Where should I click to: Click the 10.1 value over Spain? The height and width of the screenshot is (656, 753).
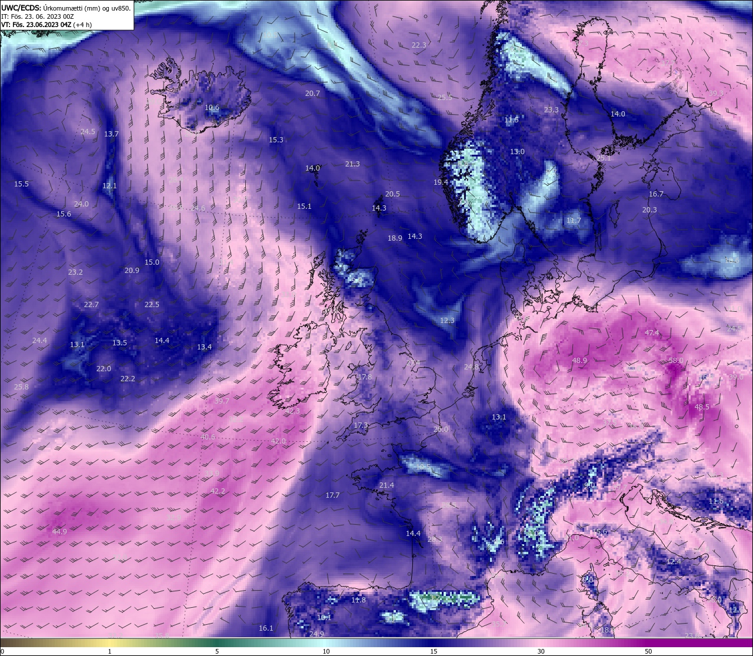tap(324, 618)
